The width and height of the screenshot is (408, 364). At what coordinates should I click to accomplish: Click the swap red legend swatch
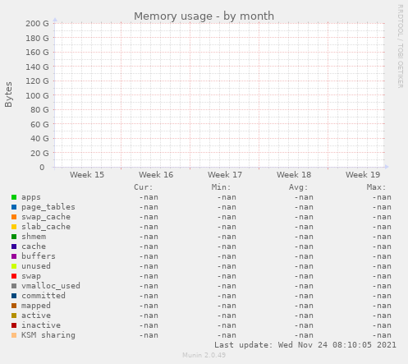(x=14, y=276)
